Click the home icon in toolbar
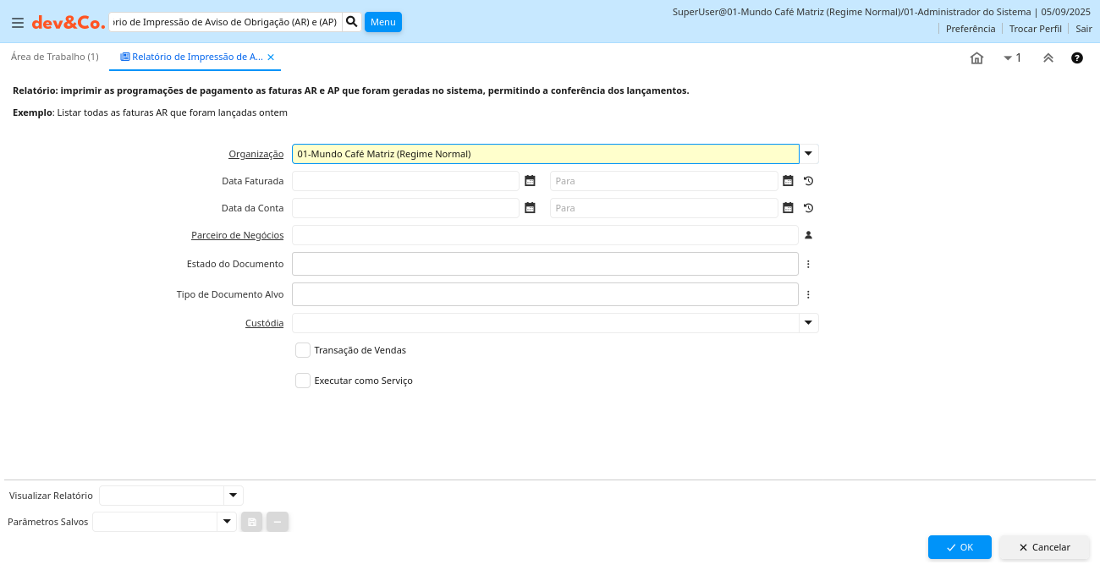Screen dimensions: 1100x570 976,58
